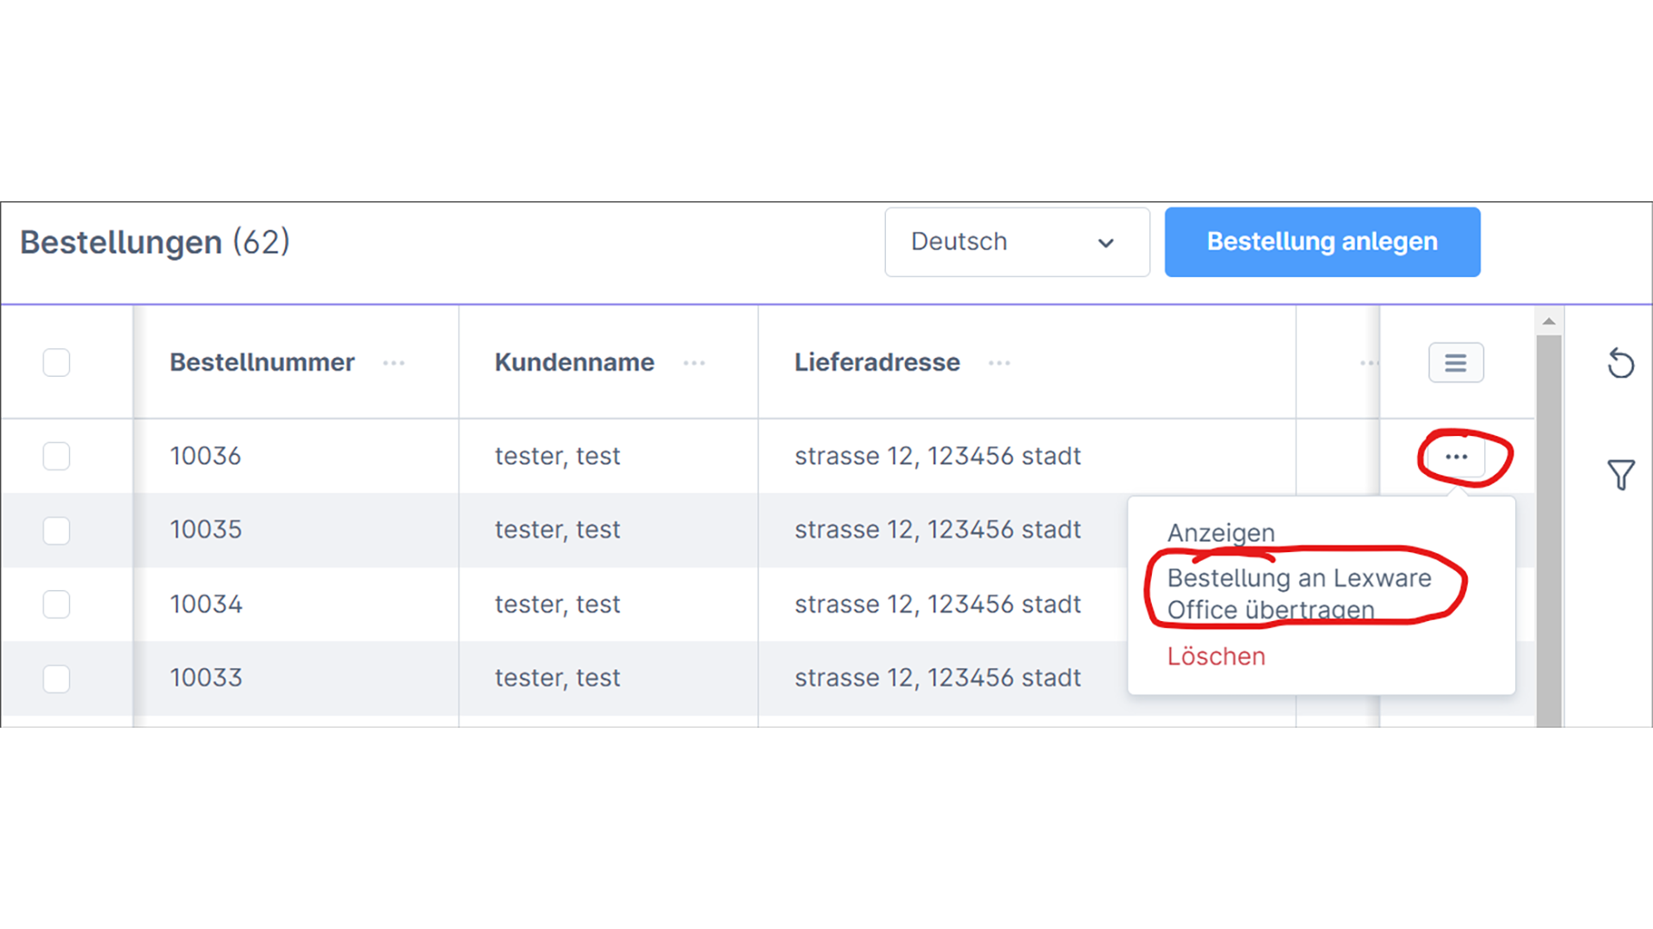Click the vertical scrollbar track
Screen dimensions: 1653x929
(x=1549, y=530)
